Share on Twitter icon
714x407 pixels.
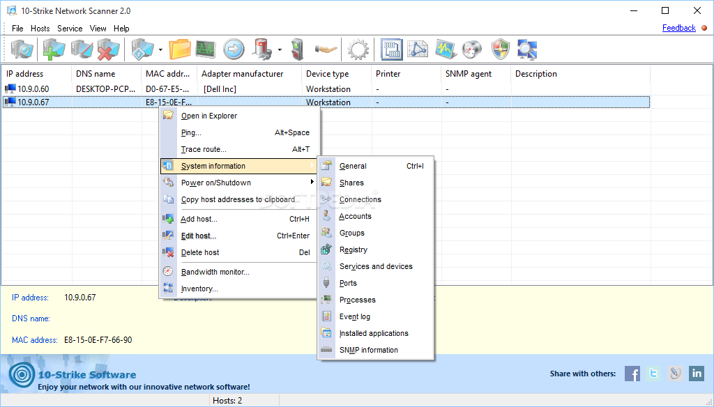click(653, 374)
